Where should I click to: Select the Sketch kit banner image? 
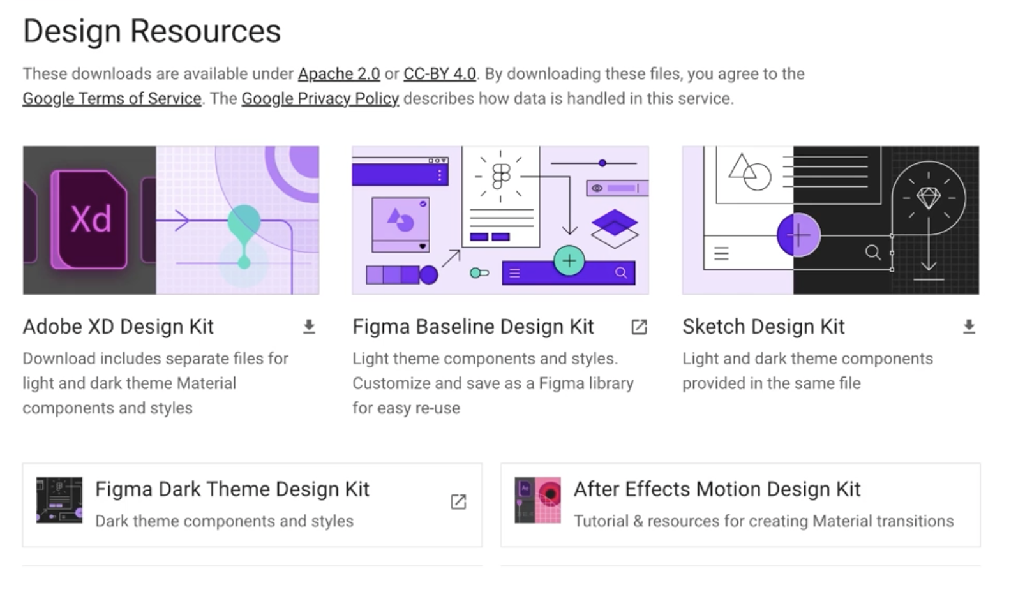830,220
